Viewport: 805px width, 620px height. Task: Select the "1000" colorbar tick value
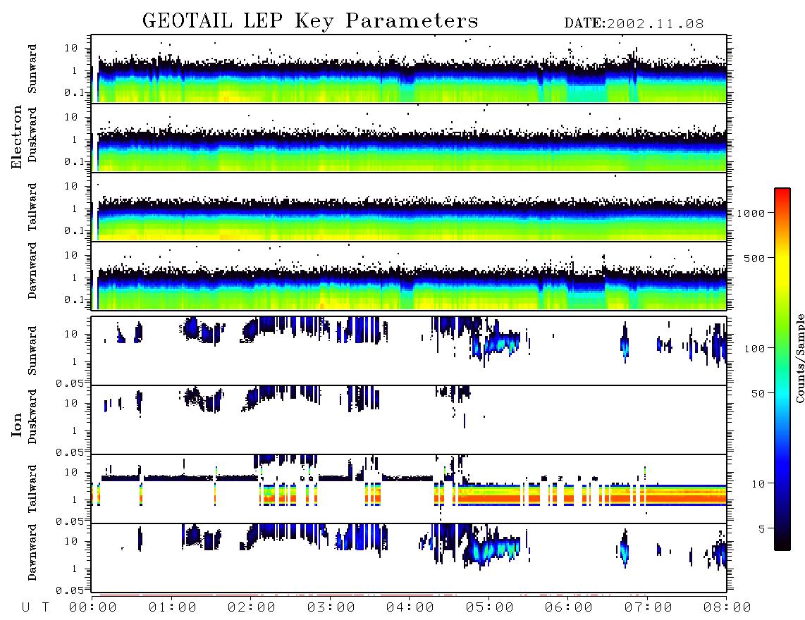pyautogui.click(x=751, y=213)
